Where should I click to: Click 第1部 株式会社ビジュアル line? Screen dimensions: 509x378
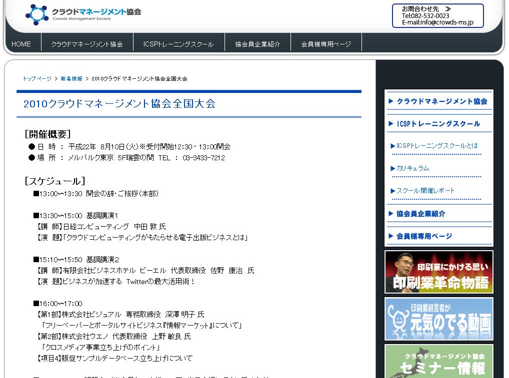coord(121,315)
